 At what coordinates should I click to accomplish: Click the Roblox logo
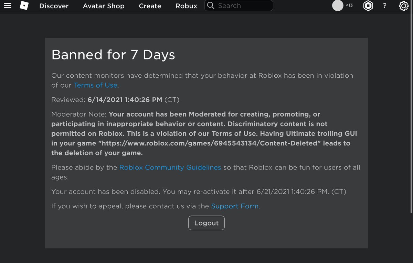pyautogui.click(x=24, y=6)
